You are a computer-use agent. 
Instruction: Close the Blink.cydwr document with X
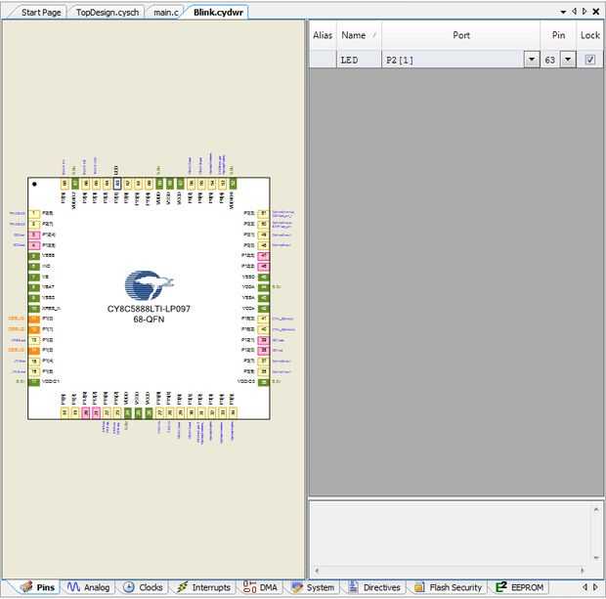point(596,12)
